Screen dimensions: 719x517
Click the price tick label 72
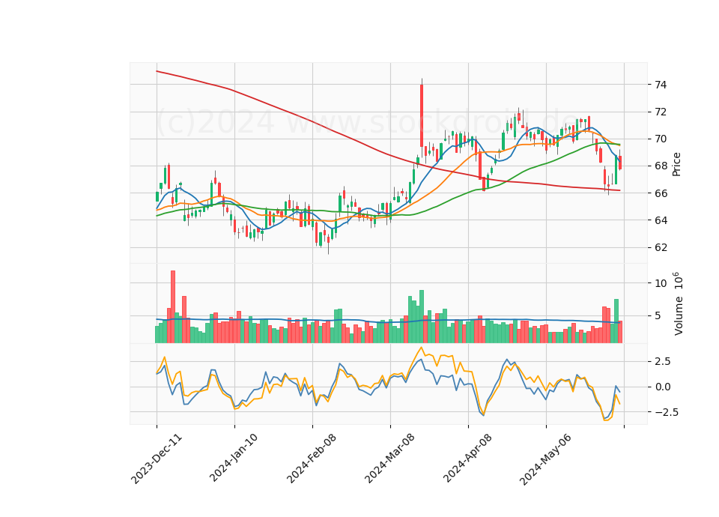pos(661,112)
